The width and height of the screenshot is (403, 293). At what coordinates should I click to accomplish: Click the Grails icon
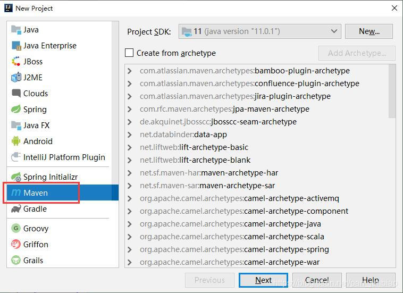pyautogui.click(x=16, y=260)
